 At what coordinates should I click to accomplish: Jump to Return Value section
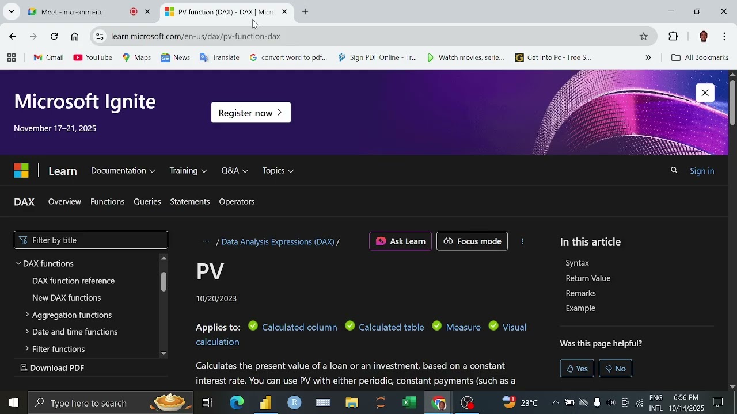point(588,278)
